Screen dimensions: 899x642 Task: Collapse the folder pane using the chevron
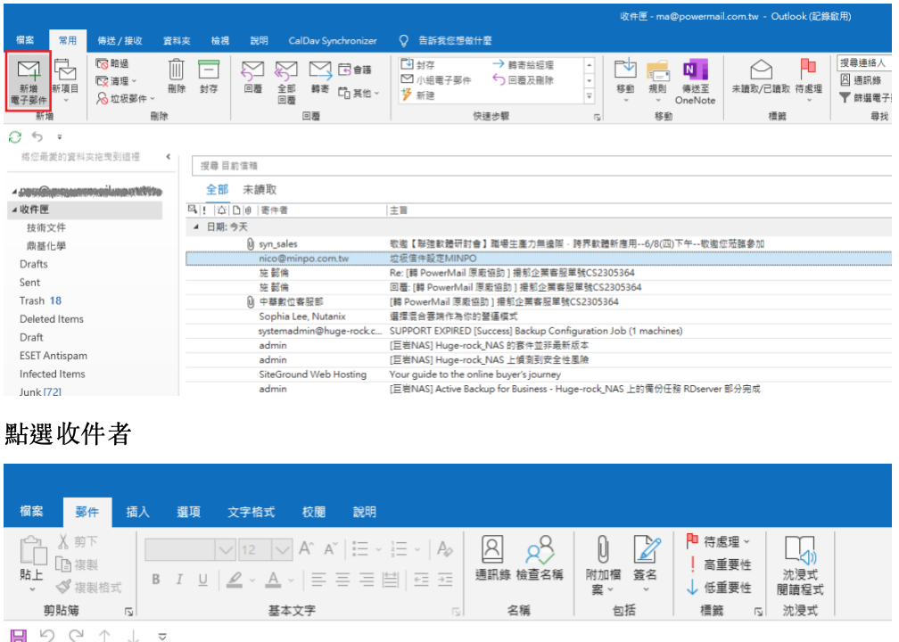168,157
